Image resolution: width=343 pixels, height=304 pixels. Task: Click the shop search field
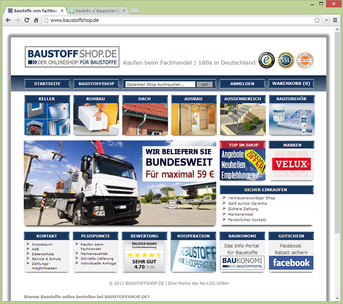tap(160, 84)
